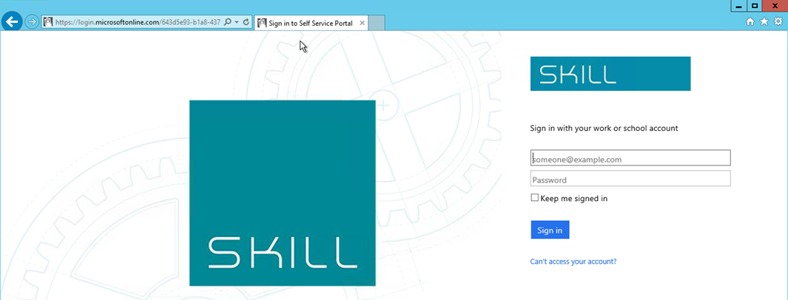The width and height of the screenshot is (788, 300).
Task: Click the browser forward arrow button
Action: click(x=32, y=22)
